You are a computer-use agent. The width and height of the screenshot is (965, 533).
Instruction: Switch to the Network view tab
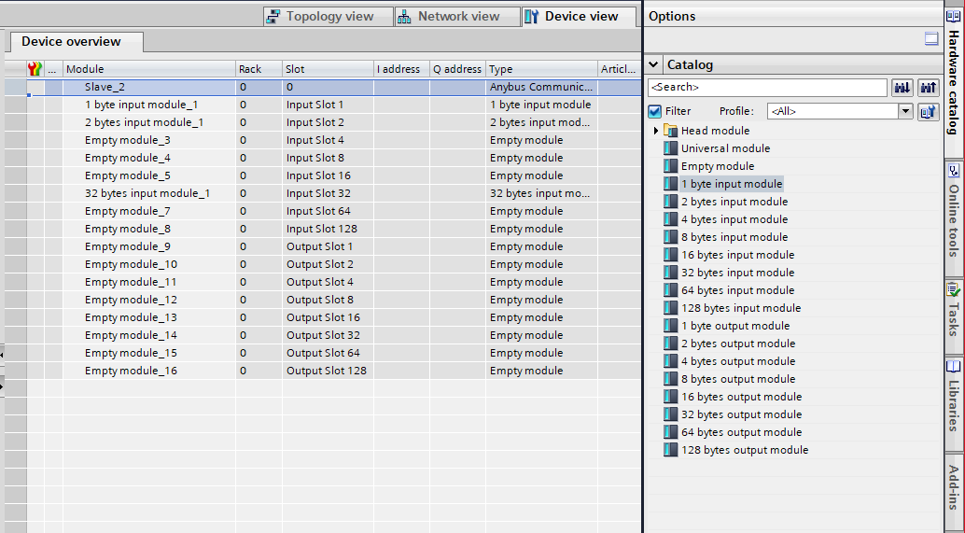[458, 17]
